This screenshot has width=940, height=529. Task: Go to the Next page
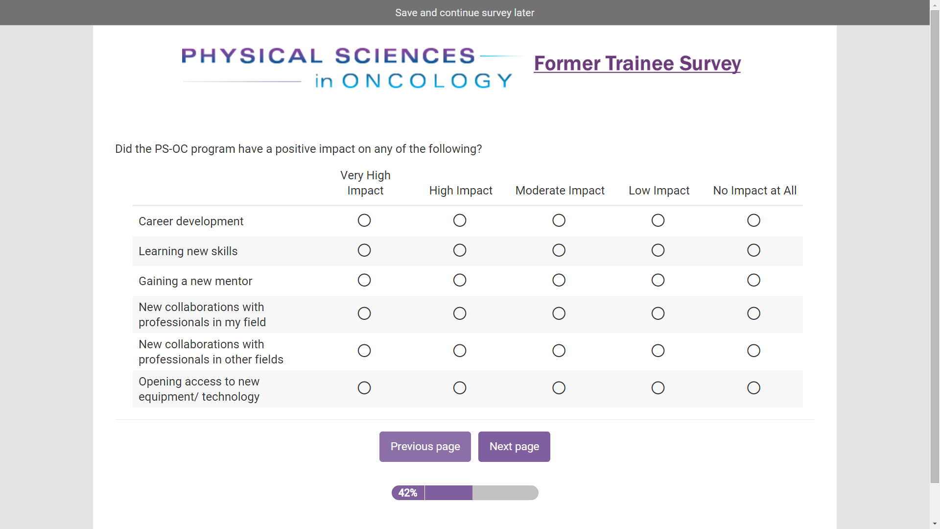point(514,447)
